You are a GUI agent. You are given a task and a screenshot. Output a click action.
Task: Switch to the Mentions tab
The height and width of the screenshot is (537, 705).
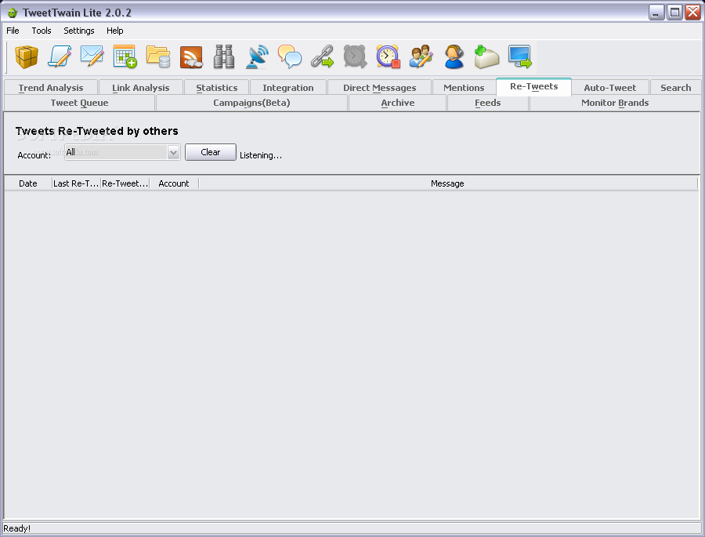[x=464, y=87]
